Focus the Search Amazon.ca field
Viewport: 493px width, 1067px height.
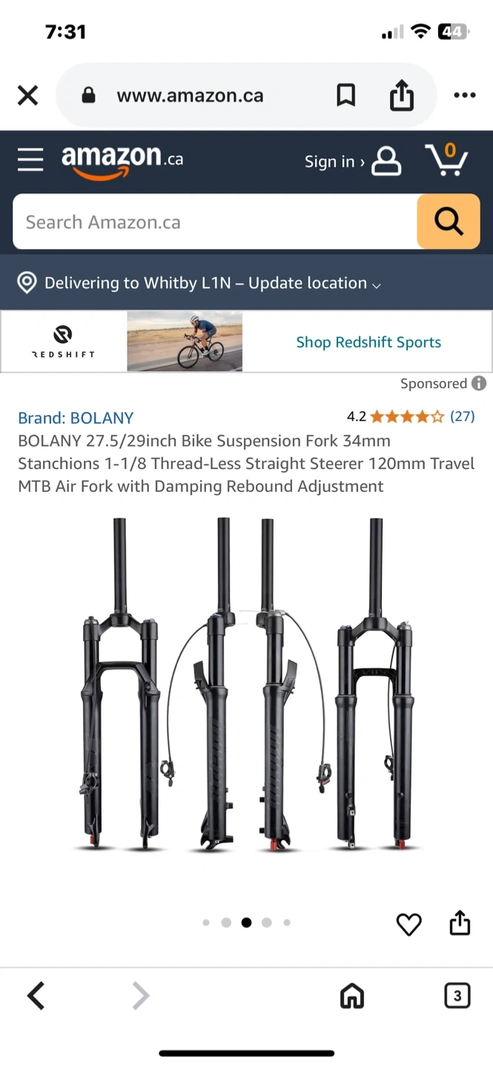coord(215,222)
